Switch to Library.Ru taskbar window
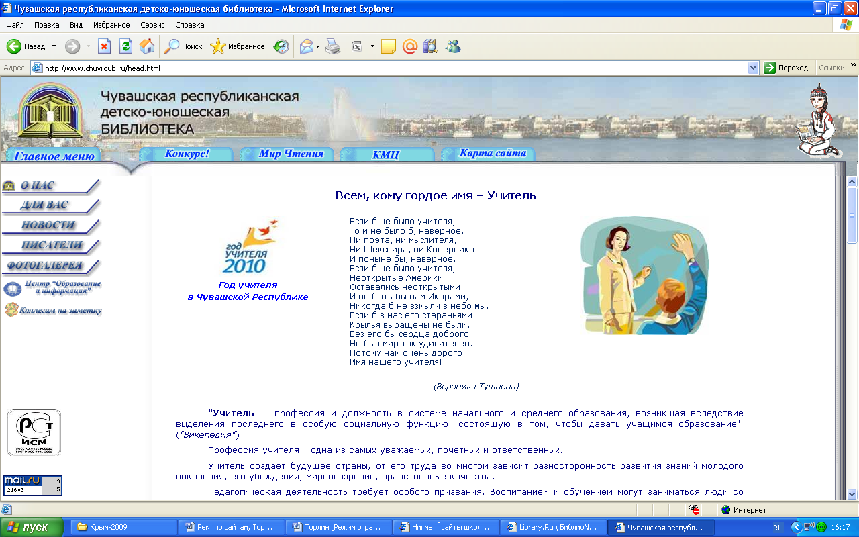Image resolution: width=859 pixels, height=537 pixels. point(553,527)
